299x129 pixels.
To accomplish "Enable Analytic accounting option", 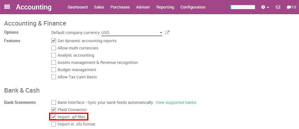I will point(53,55).
